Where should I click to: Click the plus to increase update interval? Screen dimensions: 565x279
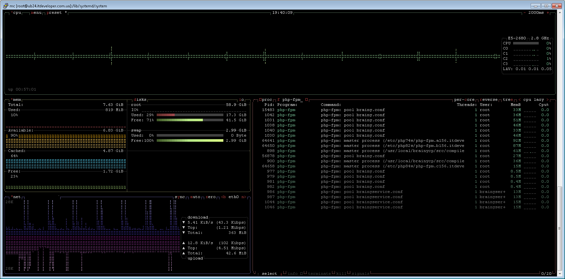(548, 13)
